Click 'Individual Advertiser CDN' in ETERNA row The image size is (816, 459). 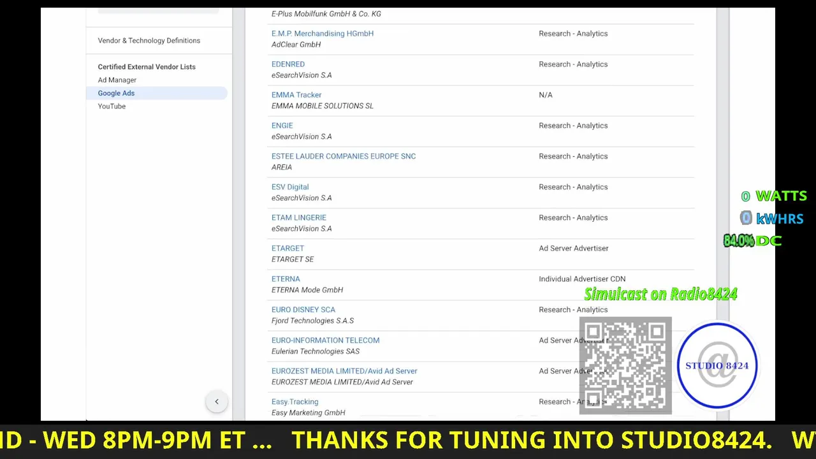582,279
